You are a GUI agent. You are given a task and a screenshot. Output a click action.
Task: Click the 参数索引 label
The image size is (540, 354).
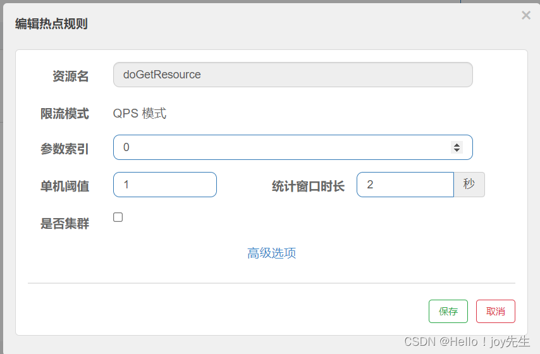pyautogui.click(x=64, y=149)
